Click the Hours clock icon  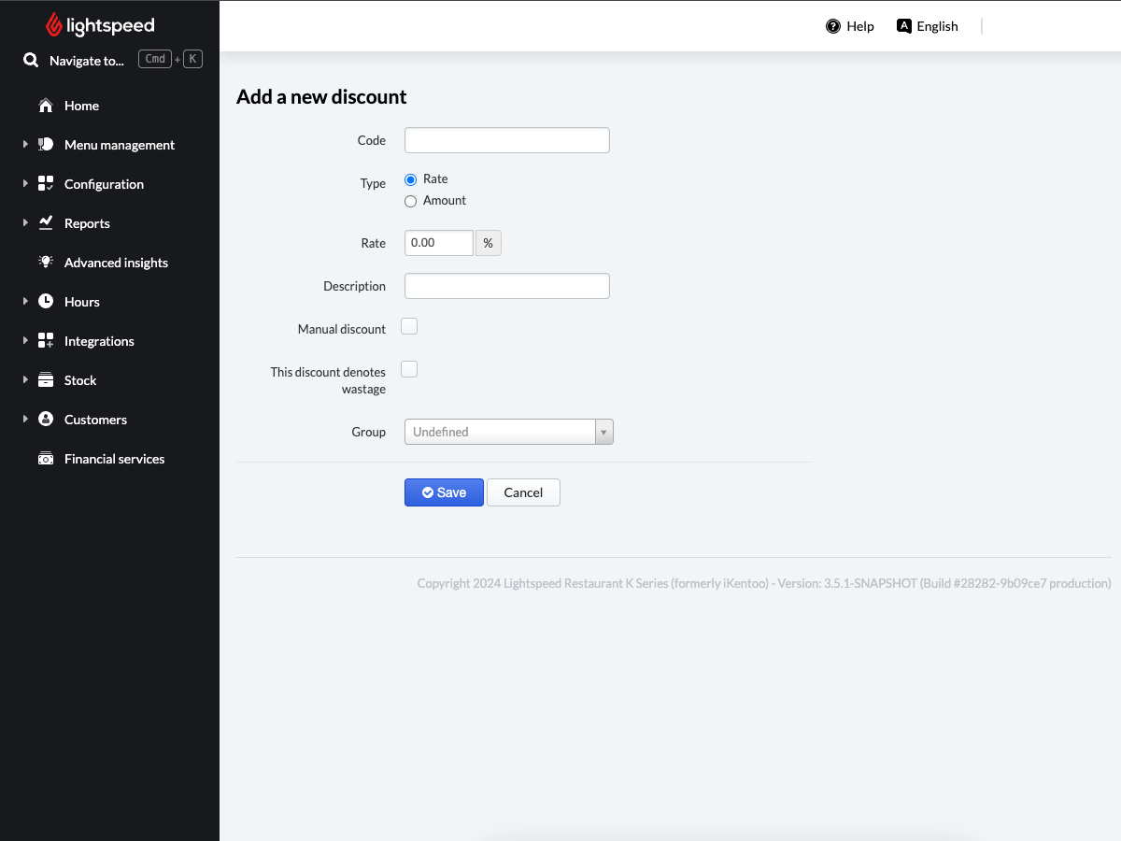coord(46,302)
